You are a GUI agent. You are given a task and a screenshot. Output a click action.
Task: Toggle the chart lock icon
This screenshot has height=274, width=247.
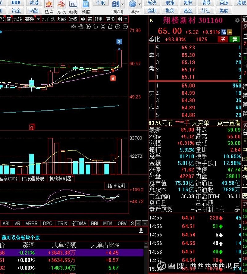[x=110, y=27]
